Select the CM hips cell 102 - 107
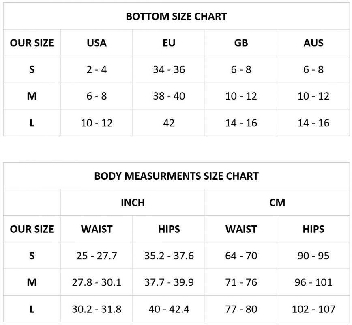 (313, 309)
